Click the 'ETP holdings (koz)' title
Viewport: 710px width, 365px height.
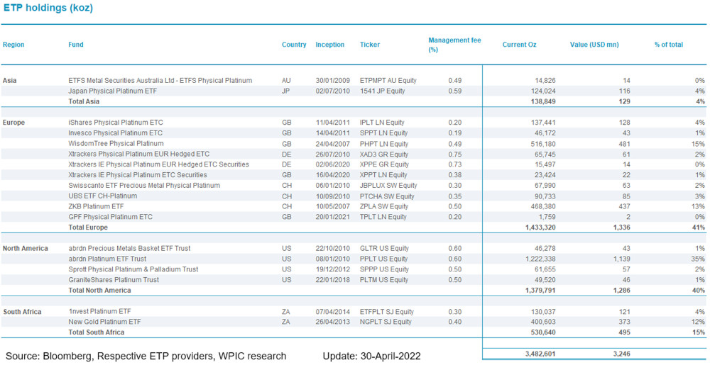tap(48, 8)
